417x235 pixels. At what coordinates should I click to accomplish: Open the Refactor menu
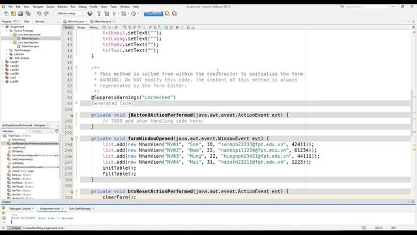pyautogui.click(x=63, y=7)
